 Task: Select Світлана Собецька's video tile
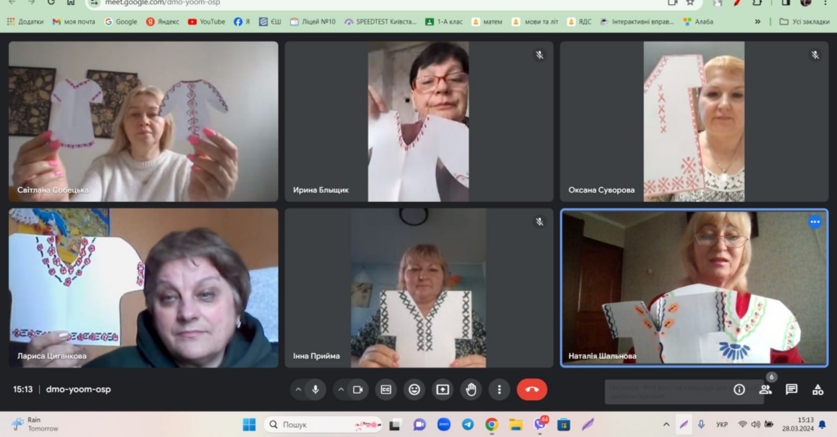143,121
